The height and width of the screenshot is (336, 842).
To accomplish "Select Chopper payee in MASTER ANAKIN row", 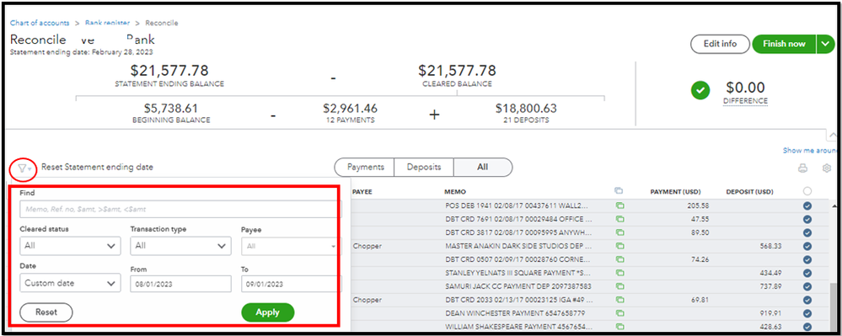I will tap(367, 246).
